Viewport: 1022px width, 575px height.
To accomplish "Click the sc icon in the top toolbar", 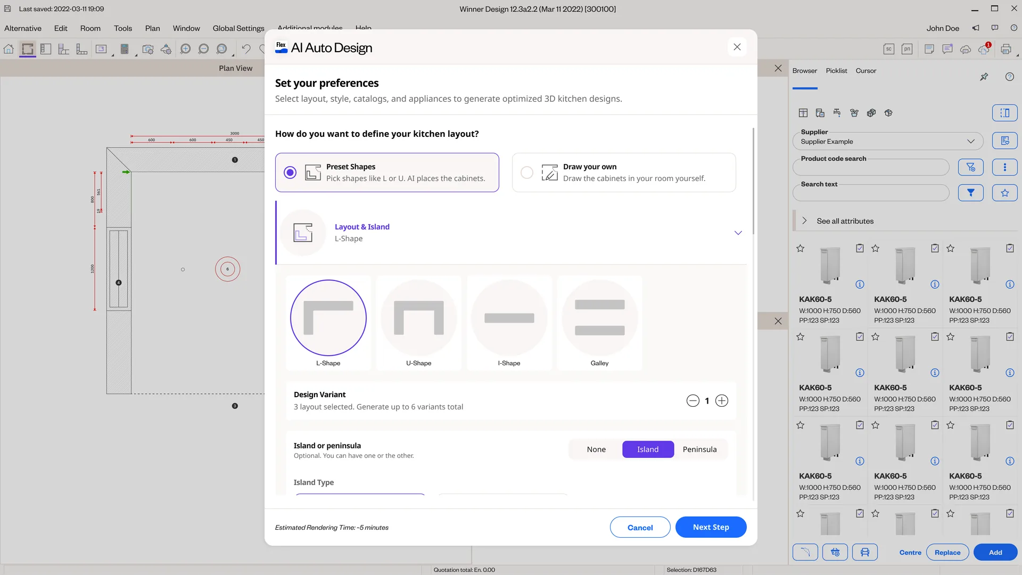I will (x=889, y=49).
